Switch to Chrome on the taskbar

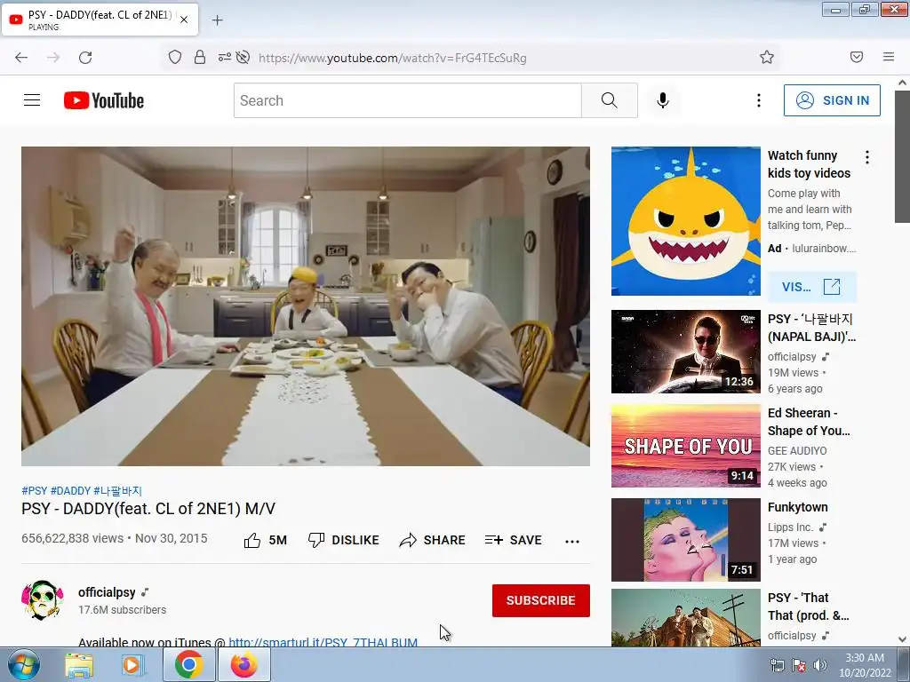click(188, 664)
